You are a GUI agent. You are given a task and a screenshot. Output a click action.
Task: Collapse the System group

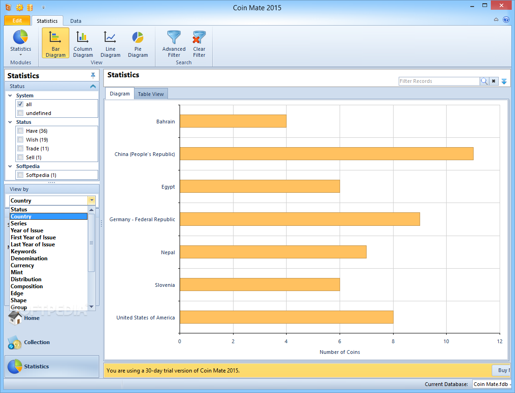click(x=10, y=95)
